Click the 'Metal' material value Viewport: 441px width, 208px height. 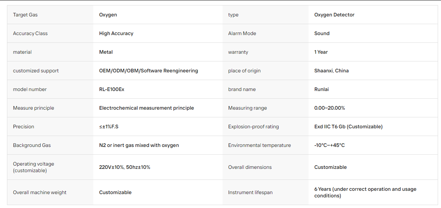click(106, 52)
